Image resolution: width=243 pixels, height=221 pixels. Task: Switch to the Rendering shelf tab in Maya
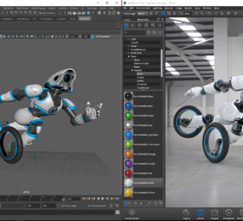23,18
